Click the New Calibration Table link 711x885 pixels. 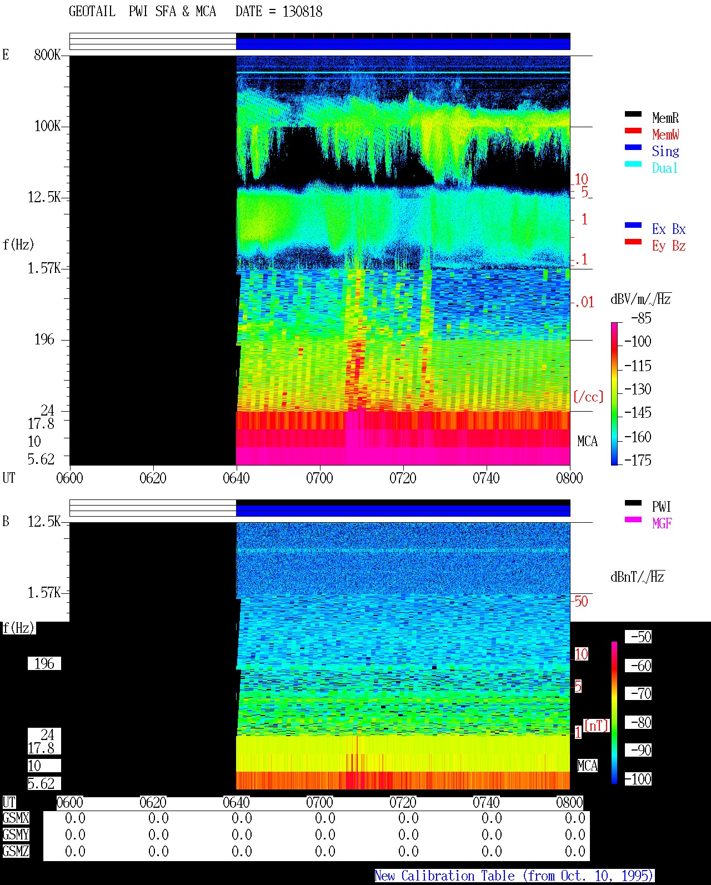pyautogui.click(x=514, y=876)
